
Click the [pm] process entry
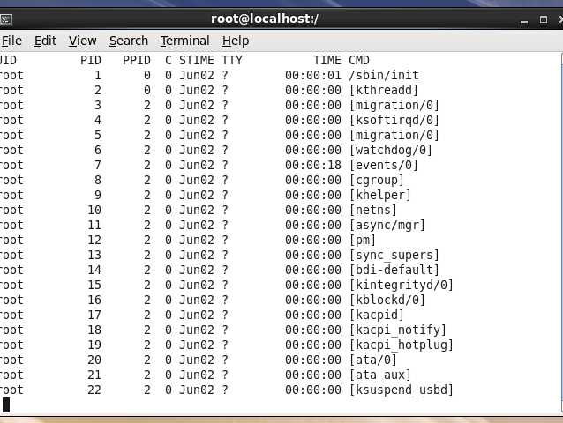tap(363, 241)
